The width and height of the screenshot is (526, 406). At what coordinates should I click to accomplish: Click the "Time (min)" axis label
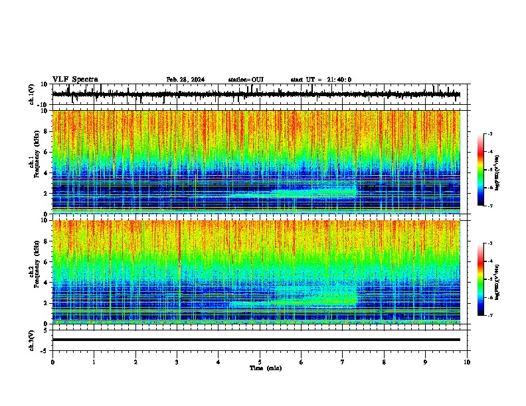point(266,368)
